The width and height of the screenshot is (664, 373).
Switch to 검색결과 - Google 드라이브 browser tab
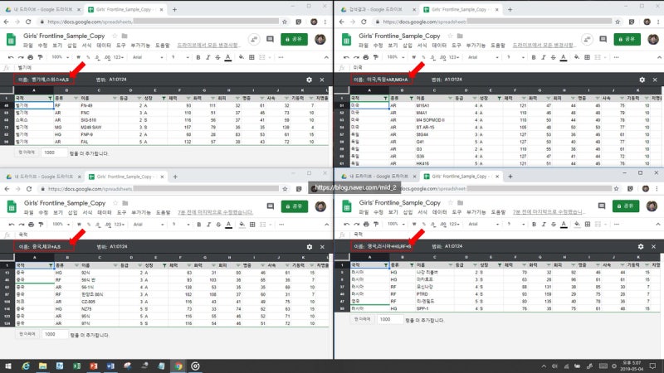pos(377,9)
